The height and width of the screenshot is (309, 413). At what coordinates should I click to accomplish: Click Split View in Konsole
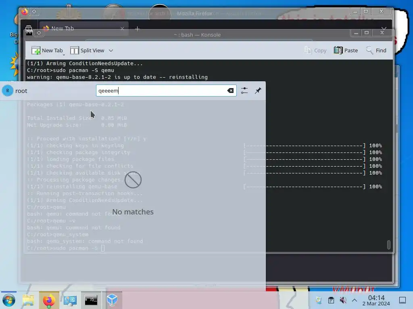pyautogui.click(x=87, y=50)
